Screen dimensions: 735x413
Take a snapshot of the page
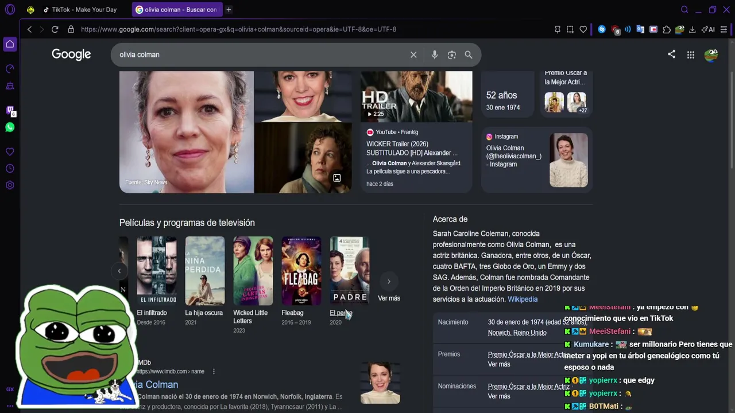[570, 29]
